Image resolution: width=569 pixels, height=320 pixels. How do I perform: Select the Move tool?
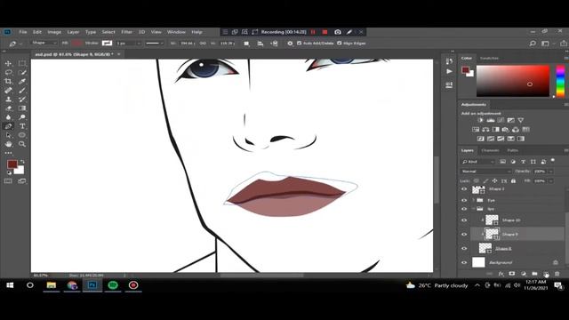(8, 63)
